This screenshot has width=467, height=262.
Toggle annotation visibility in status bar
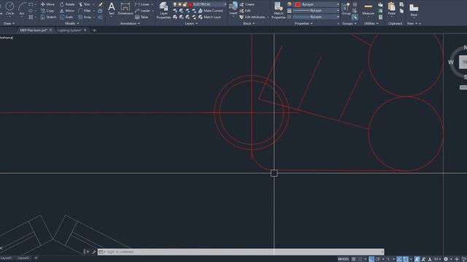(417, 259)
